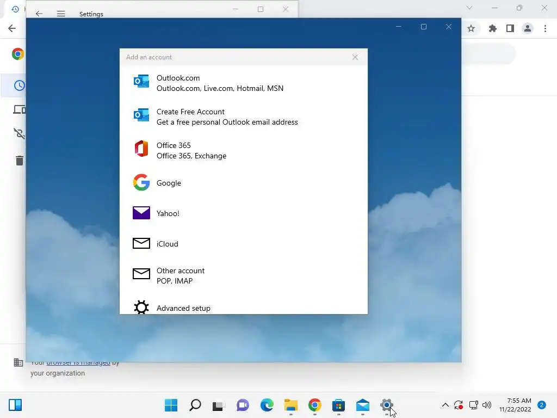
Task: Click the 'Advanced setup' label
Action: coord(183,308)
